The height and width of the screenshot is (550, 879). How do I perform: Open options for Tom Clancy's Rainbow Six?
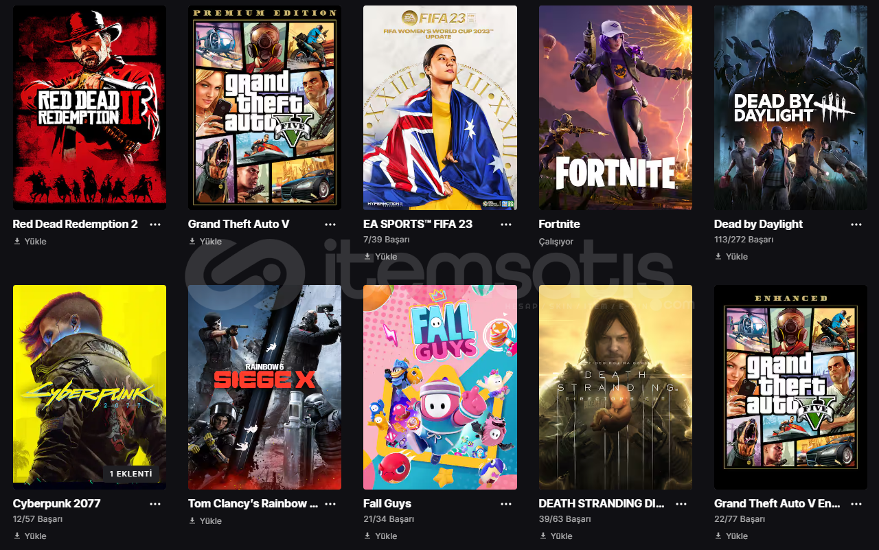[x=330, y=504]
